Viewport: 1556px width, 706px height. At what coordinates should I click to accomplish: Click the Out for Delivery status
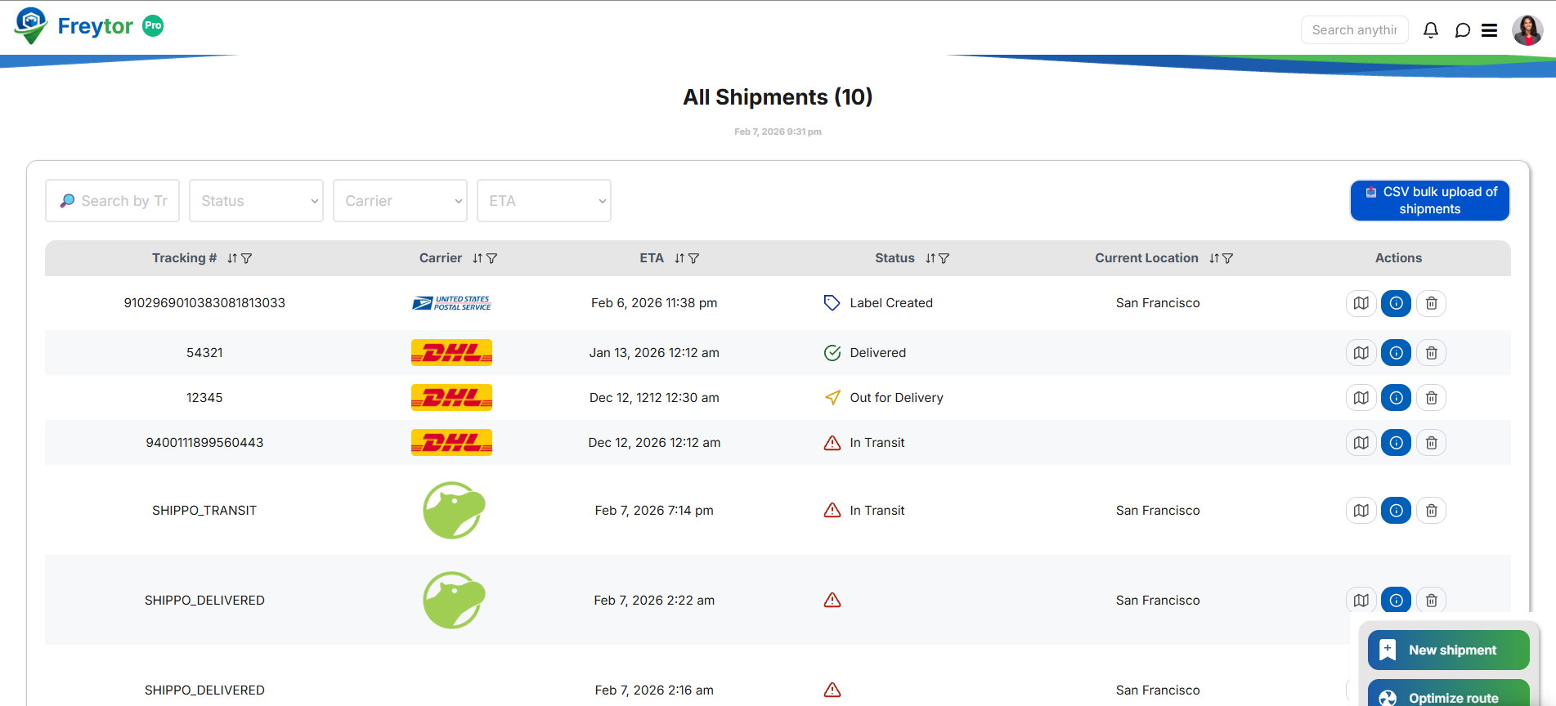[896, 398]
